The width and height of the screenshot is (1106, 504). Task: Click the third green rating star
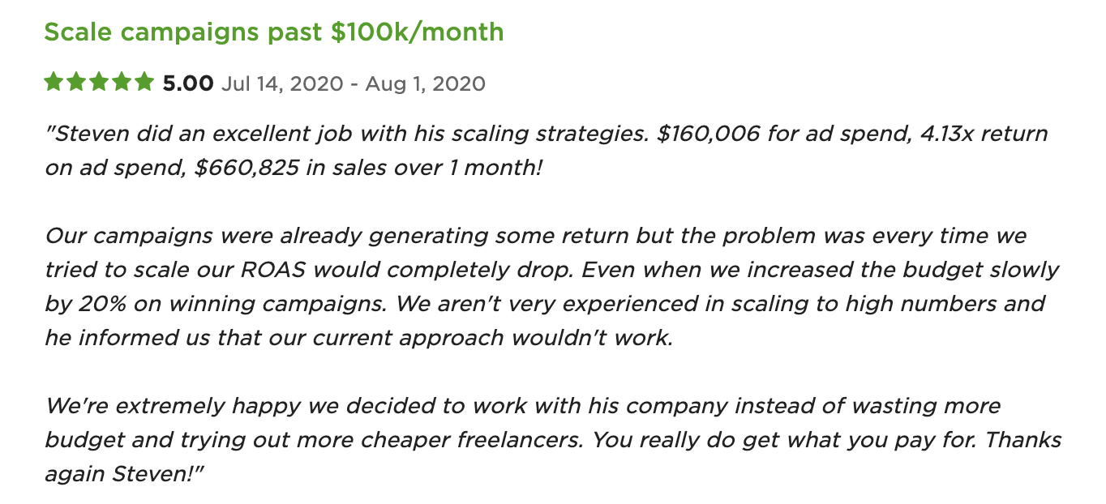coord(99,83)
